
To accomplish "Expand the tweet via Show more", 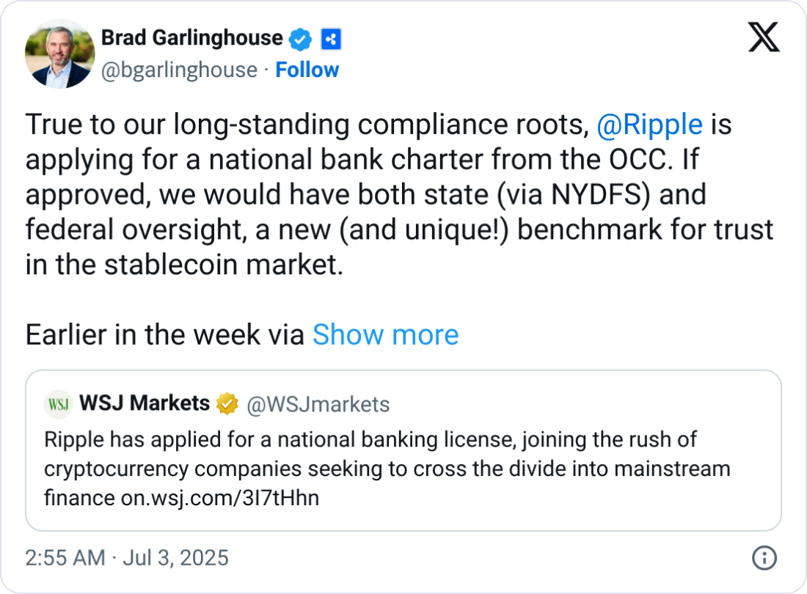I will 385,334.
